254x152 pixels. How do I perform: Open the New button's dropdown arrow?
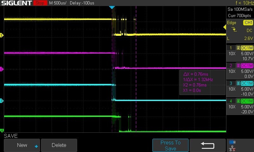tap(36, 146)
